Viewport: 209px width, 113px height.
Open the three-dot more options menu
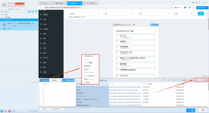(x=194, y=8)
